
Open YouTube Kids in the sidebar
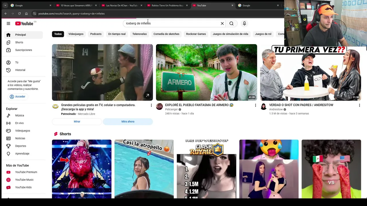coord(24,187)
